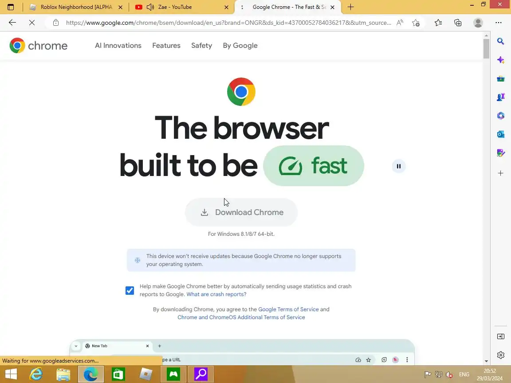
Task: Click 'For Windows 8.1/8/7 64-bit.' text
Action: pos(241,234)
